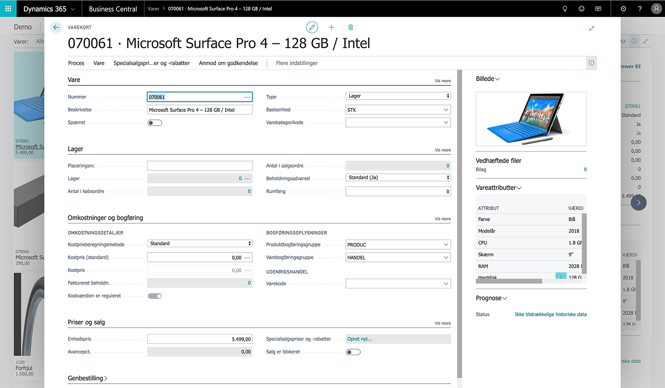Open the Type dropdown showing Lager
This screenshot has width=665, height=388.
398,96
